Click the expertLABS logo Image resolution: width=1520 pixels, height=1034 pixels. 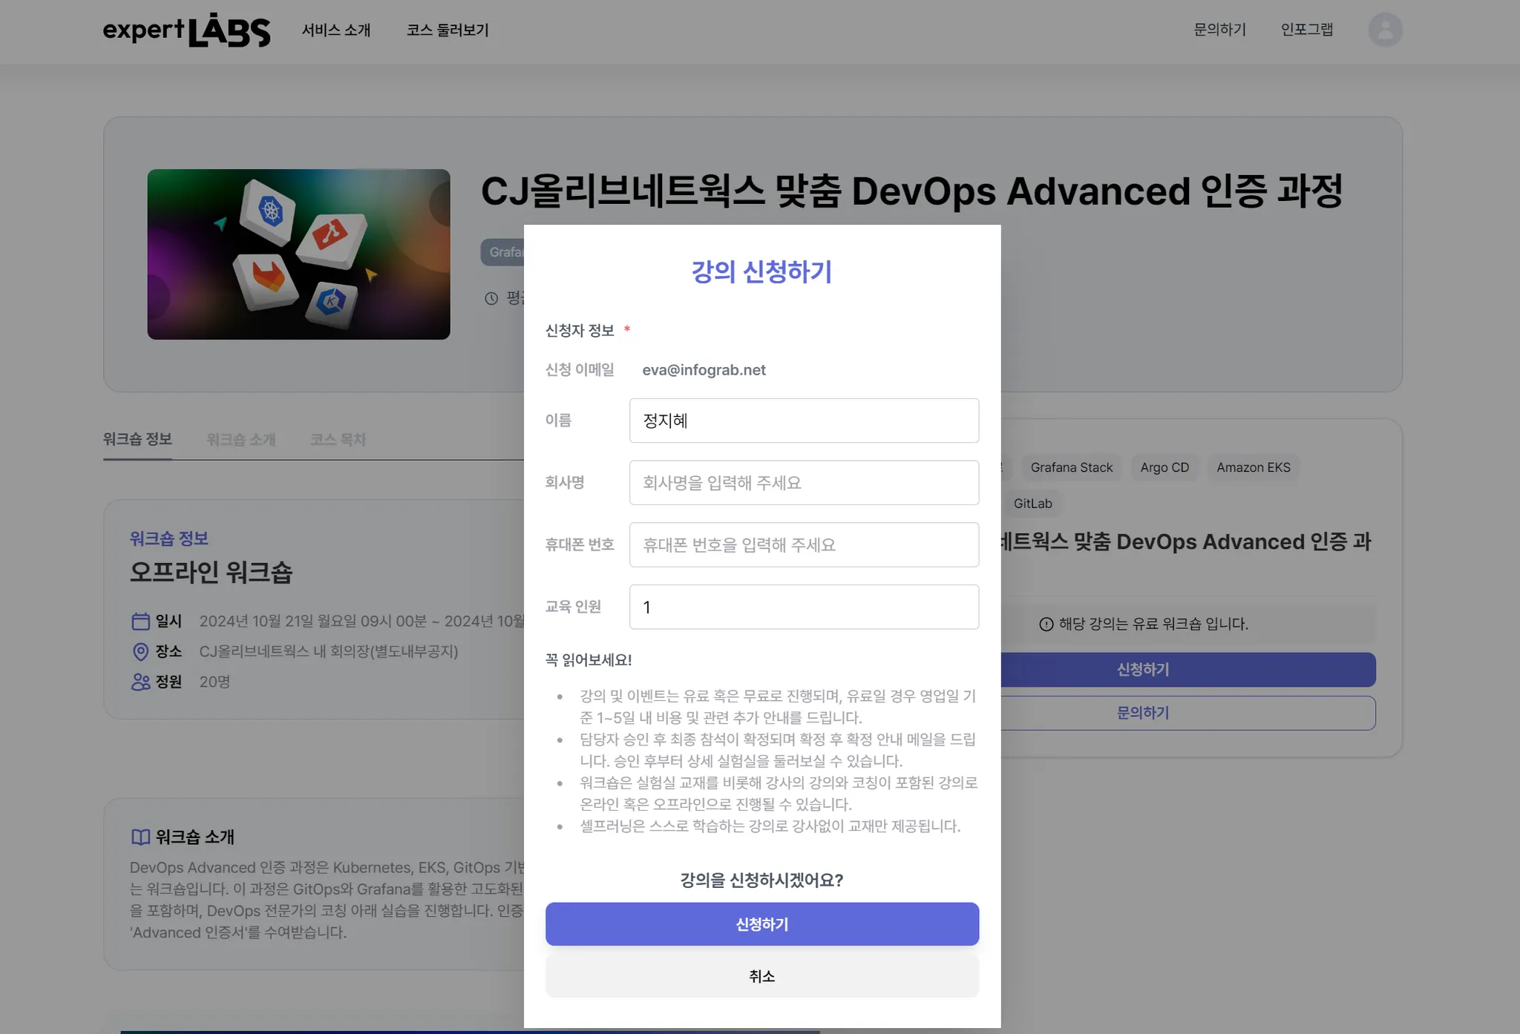point(186,30)
